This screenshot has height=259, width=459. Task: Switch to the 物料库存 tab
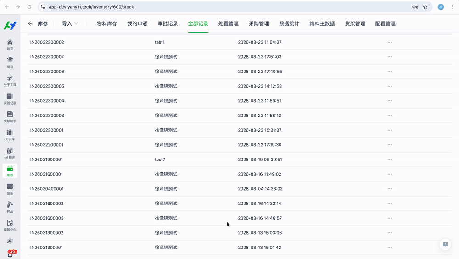(x=107, y=23)
